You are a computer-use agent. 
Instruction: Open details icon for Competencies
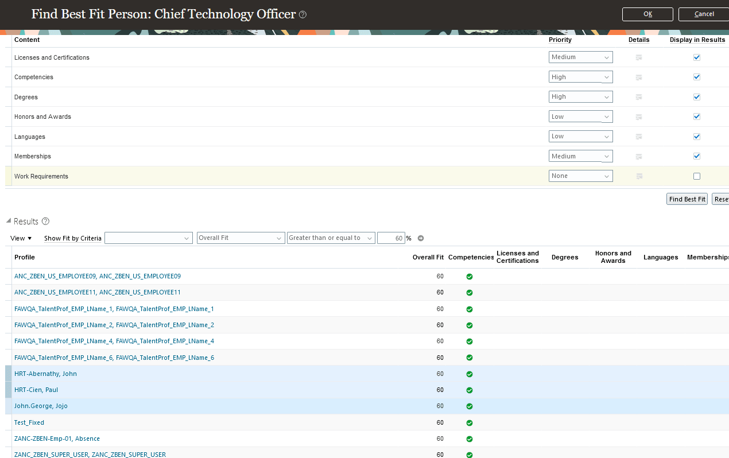coord(639,77)
